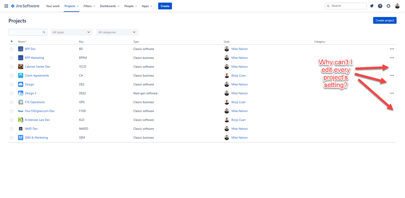Viewport: 405px width, 198px height.
Task: Sort projects by Lead column header
Action: (227, 42)
